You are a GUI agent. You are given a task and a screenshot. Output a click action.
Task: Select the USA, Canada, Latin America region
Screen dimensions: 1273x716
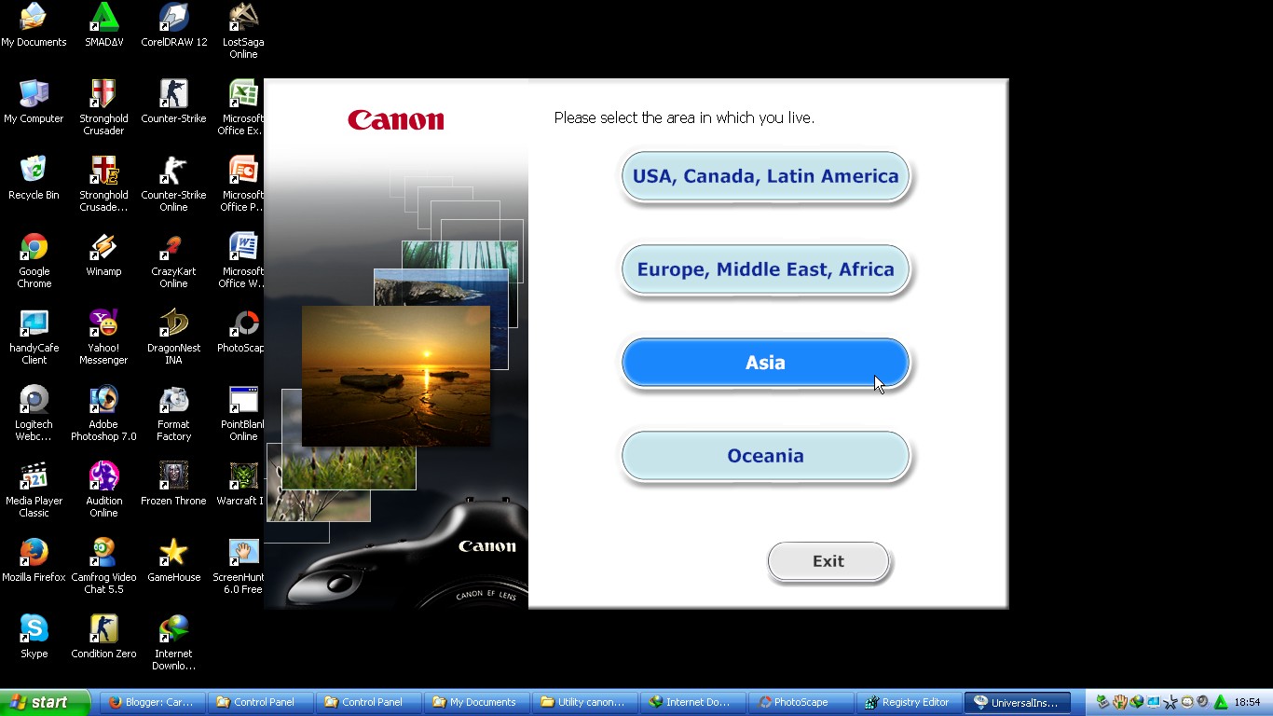point(765,176)
